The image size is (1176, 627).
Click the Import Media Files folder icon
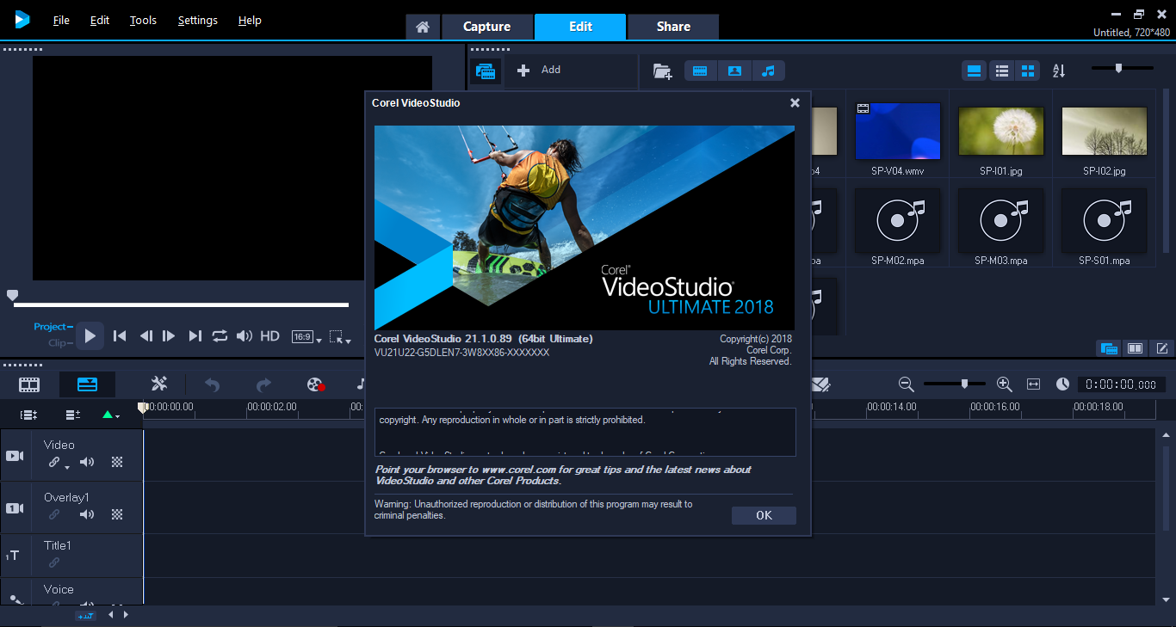(662, 71)
